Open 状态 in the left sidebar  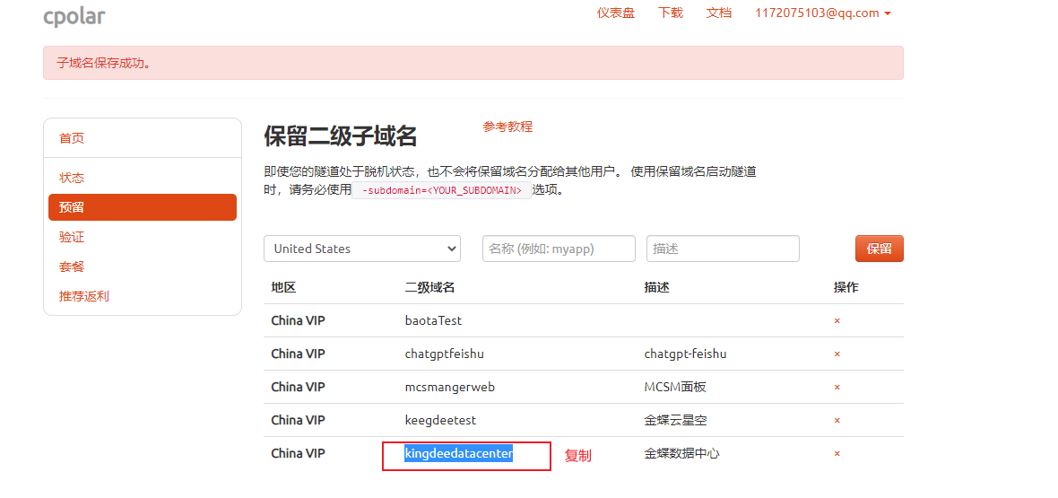click(72, 178)
